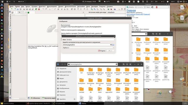The image size is (188, 105).
Task: Select the bin folder in front Files window
Action: click(x=82, y=71)
